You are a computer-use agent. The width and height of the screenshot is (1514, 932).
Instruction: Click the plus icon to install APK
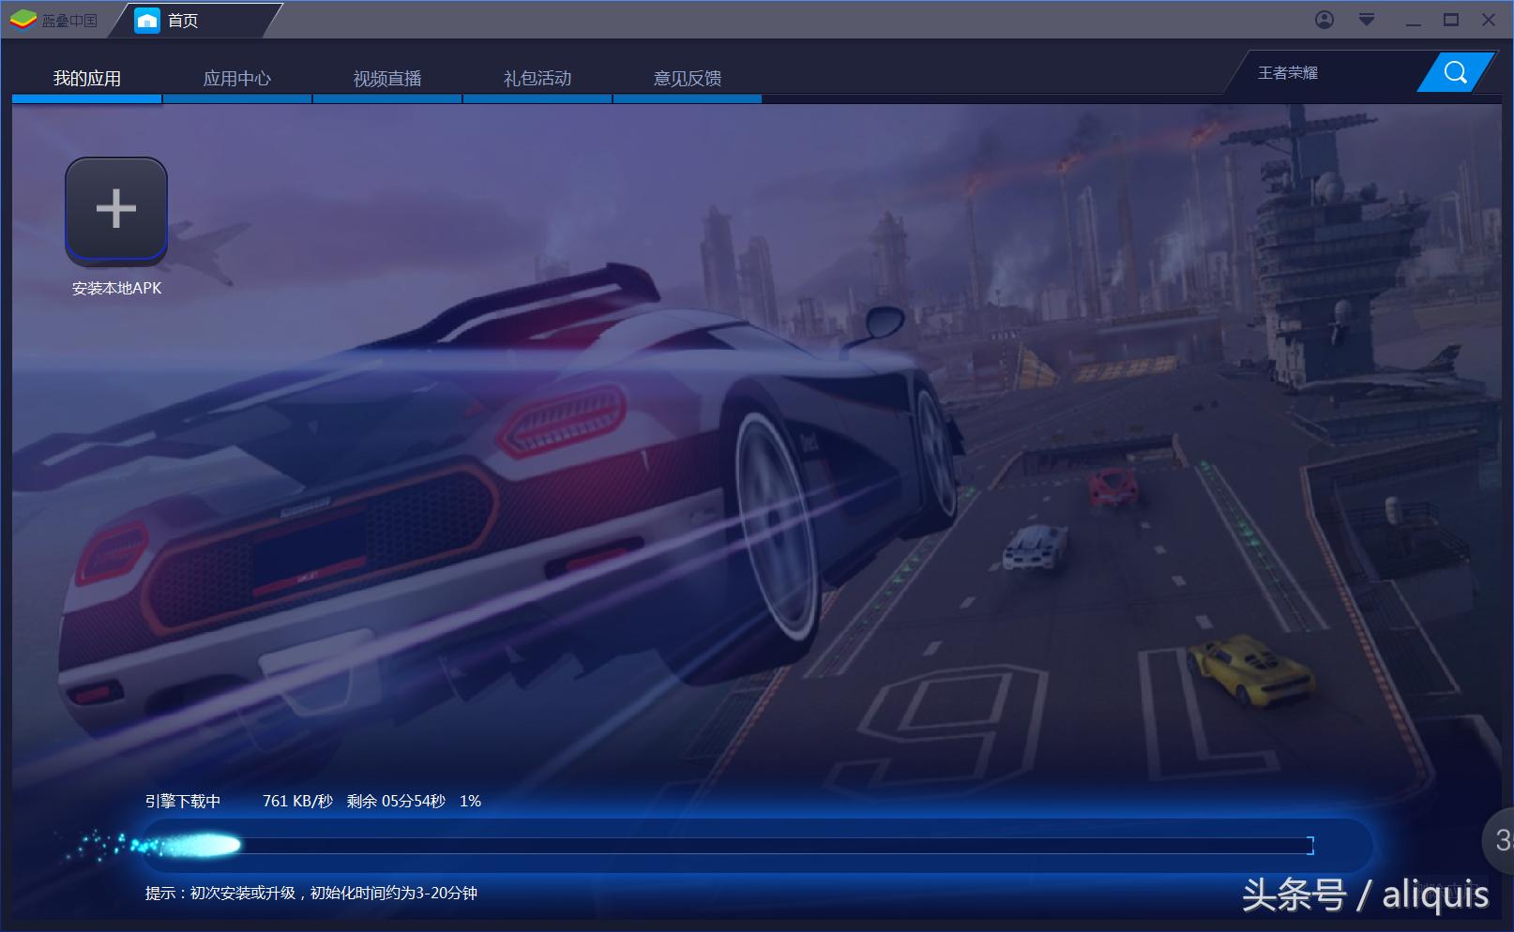(x=116, y=209)
